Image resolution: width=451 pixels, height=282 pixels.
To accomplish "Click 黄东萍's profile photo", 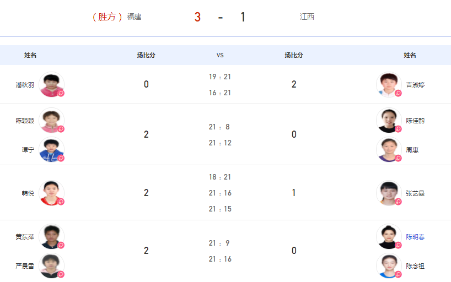I will [51, 237].
